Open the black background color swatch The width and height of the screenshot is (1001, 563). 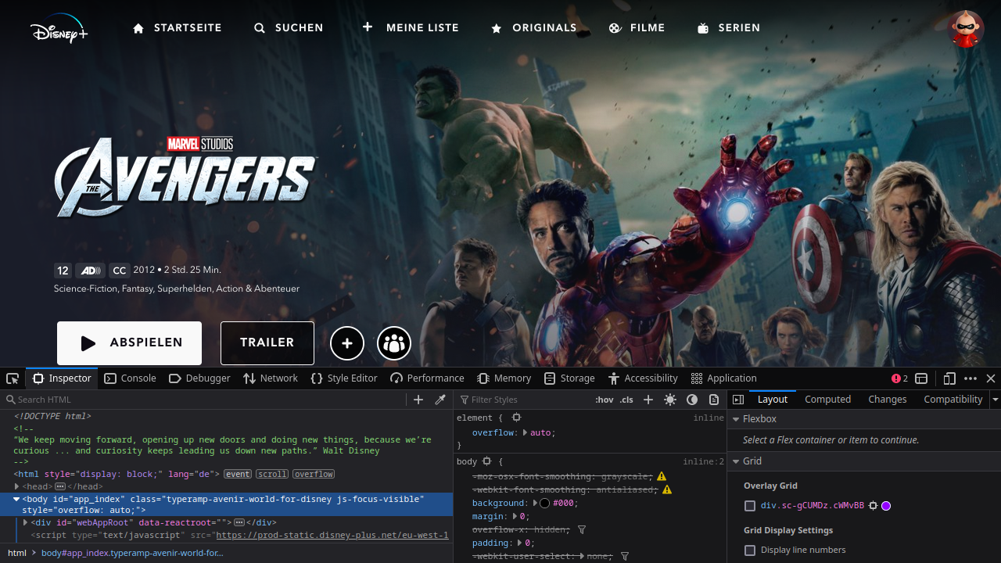coord(545,504)
